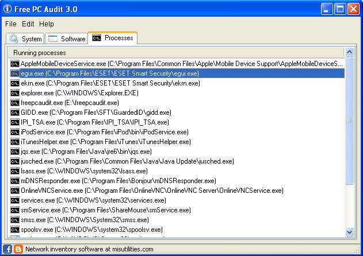Screen dimensions: 363x256
Task: Switch to the System tab
Action: point(25,38)
